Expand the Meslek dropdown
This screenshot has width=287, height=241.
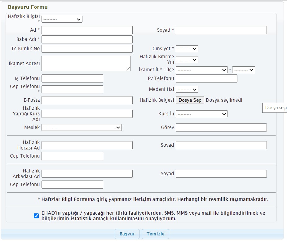pos(82,127)
